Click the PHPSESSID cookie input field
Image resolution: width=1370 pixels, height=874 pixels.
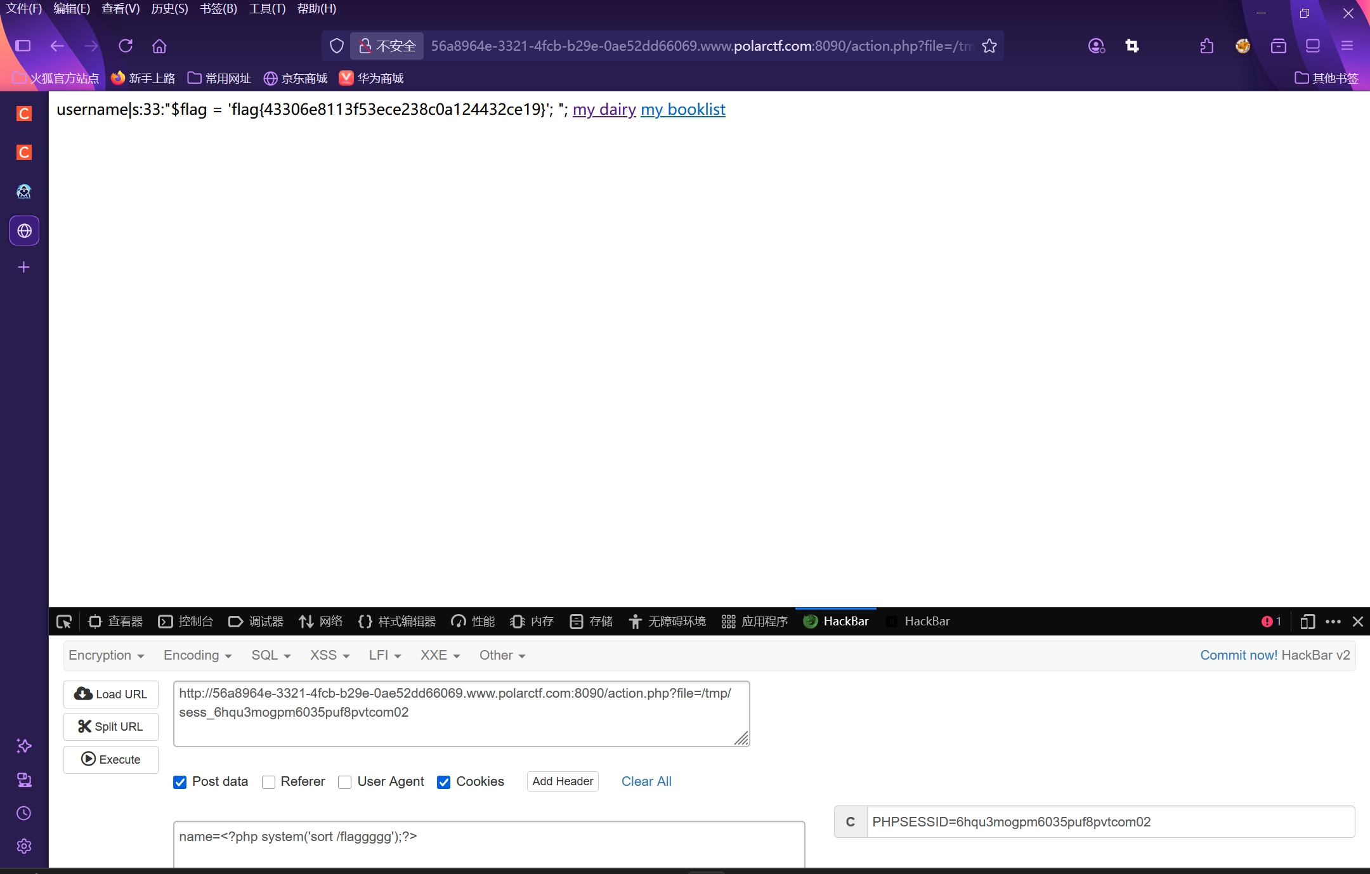tap(1110, 822)
